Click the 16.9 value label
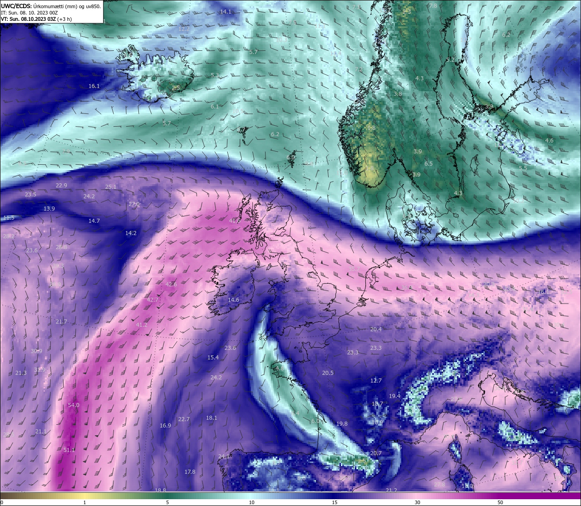Screen dimensions: 581x506 click(x=165, y=426)
